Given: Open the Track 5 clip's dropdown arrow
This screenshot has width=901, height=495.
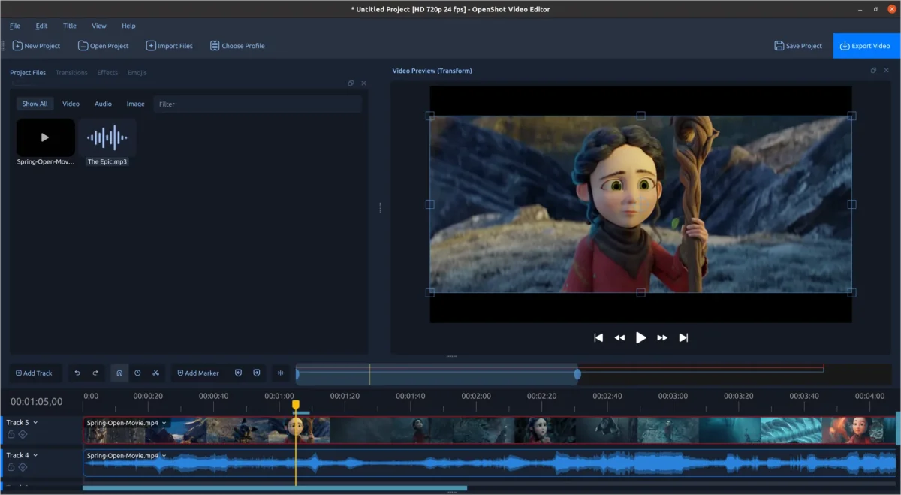Looking at the screenshot, I should click(164, 423).
